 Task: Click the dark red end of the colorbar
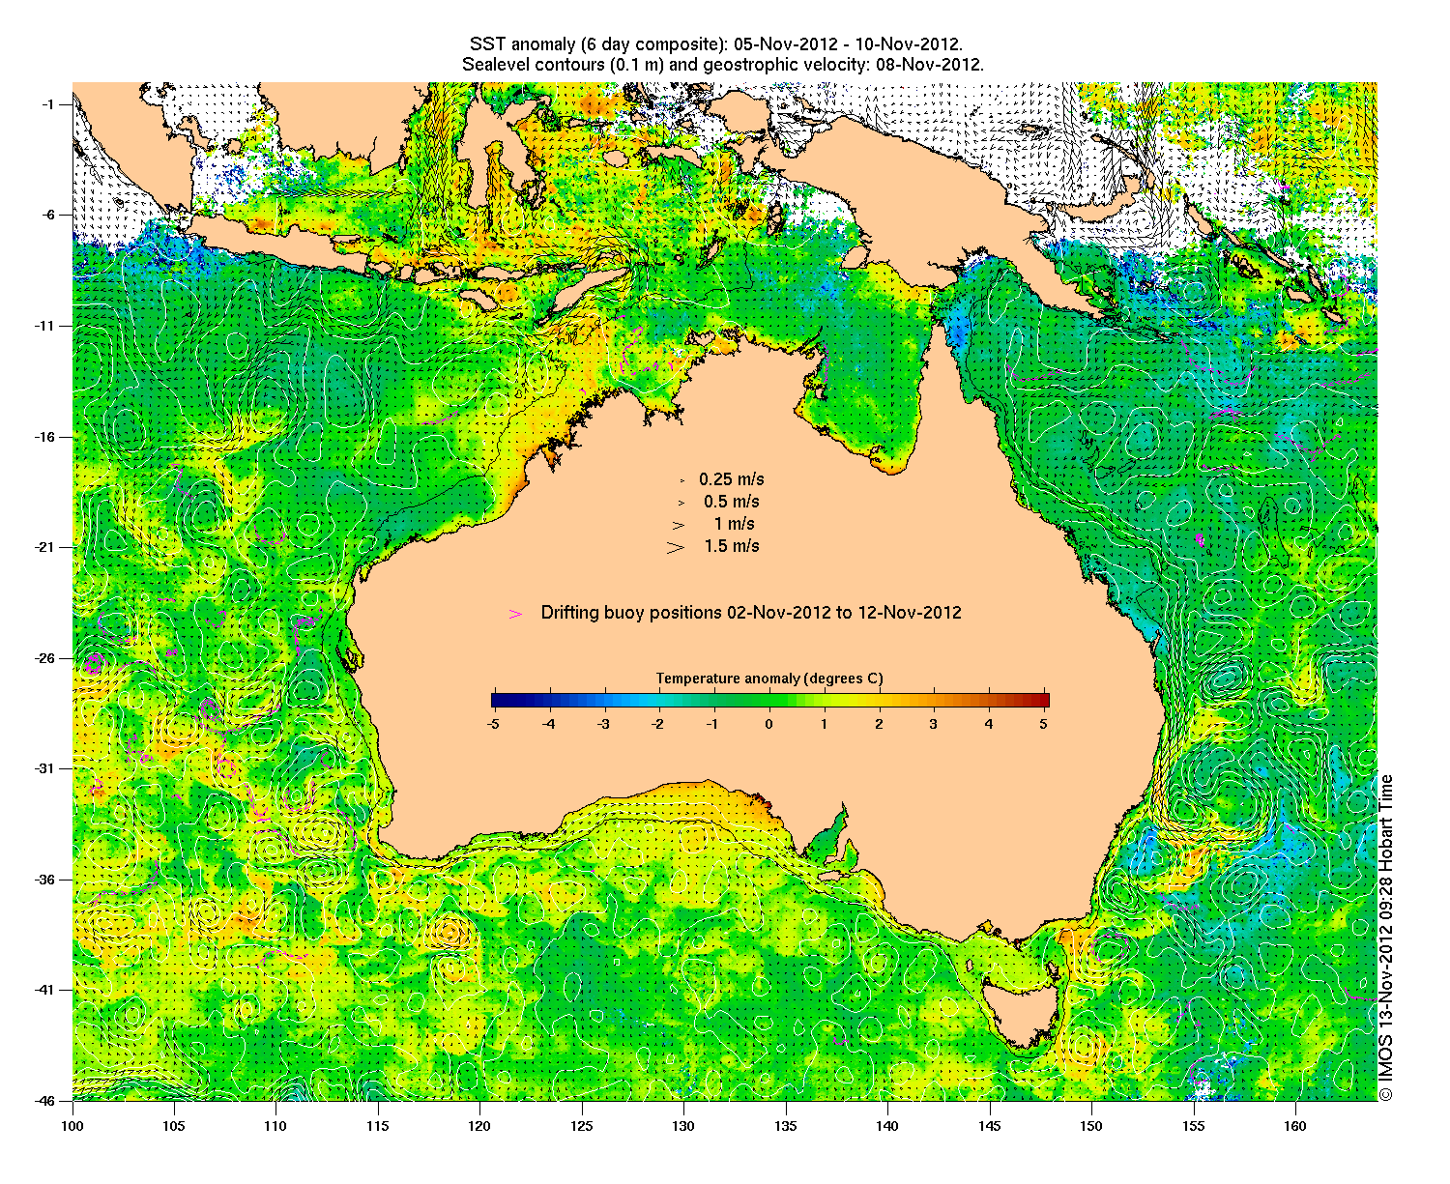1043,701
